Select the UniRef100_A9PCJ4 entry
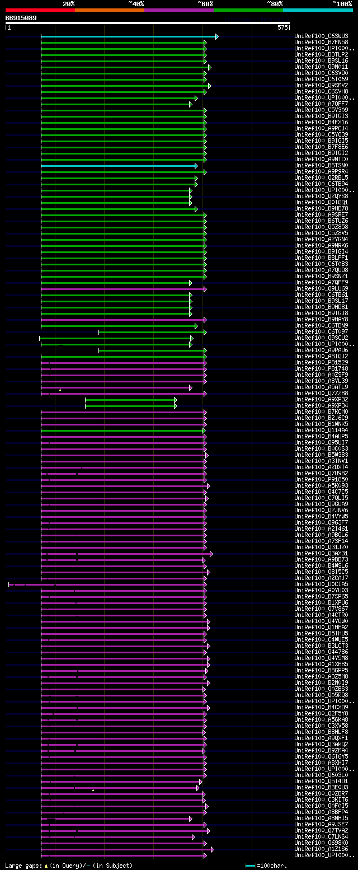Image resolution: width=358 pixels, height=870 pixels. click(321, 128)
